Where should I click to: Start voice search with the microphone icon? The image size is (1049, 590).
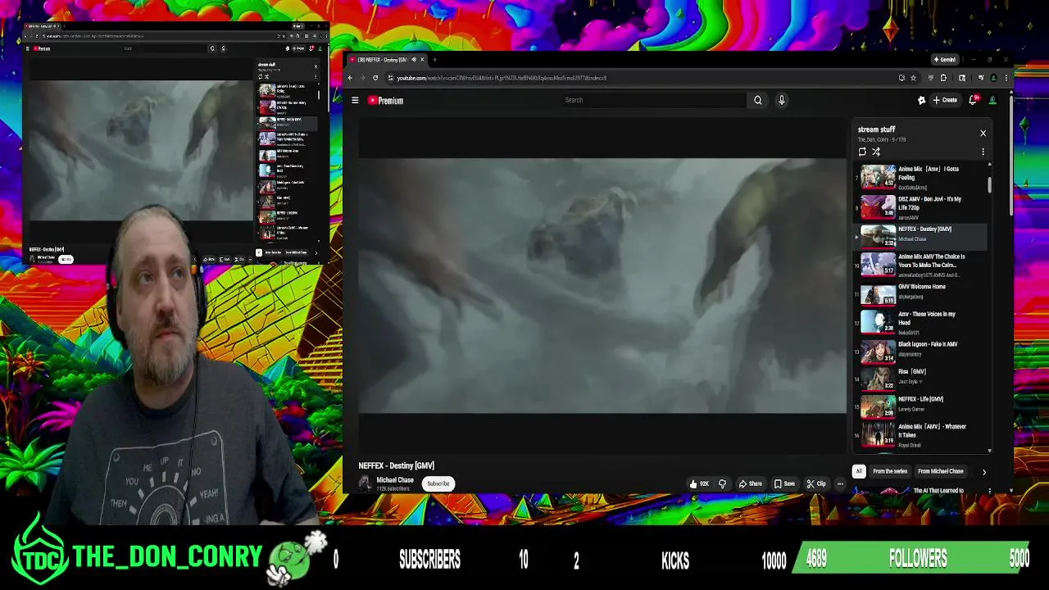tap(782, 100)
